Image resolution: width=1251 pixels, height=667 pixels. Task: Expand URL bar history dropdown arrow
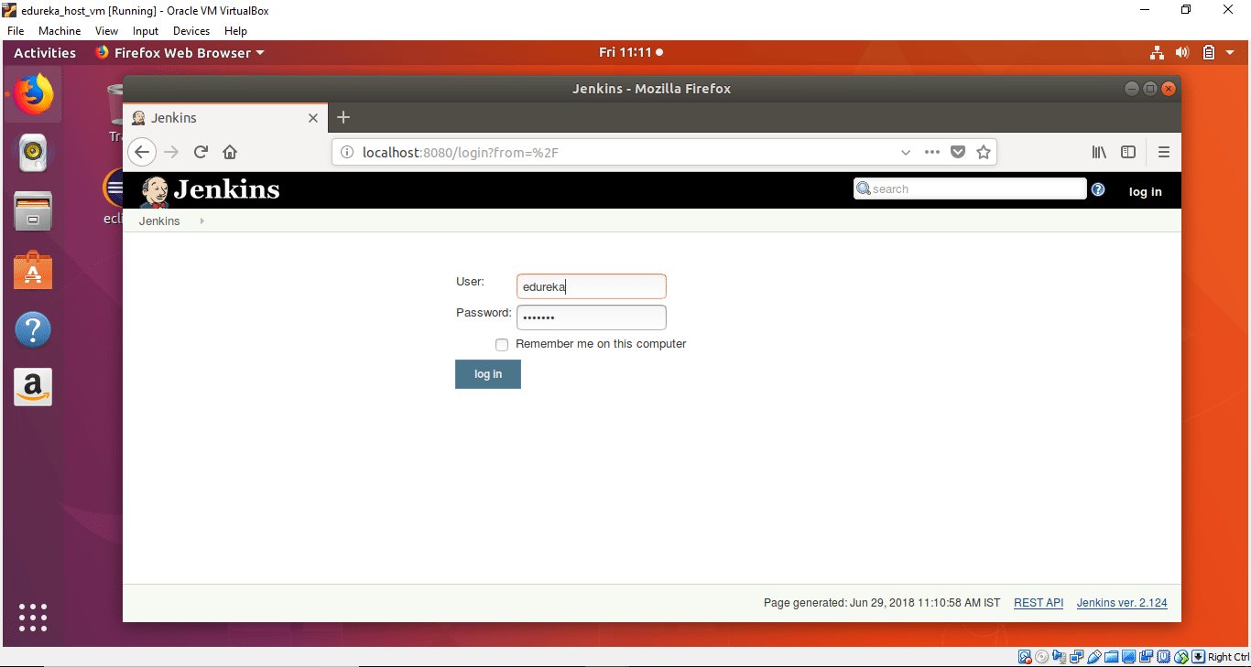click(x=906, y=152)
